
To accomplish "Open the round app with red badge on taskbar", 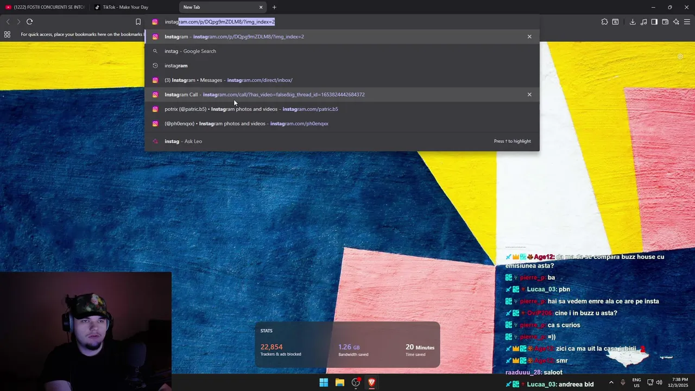I will tap(356, 382).
